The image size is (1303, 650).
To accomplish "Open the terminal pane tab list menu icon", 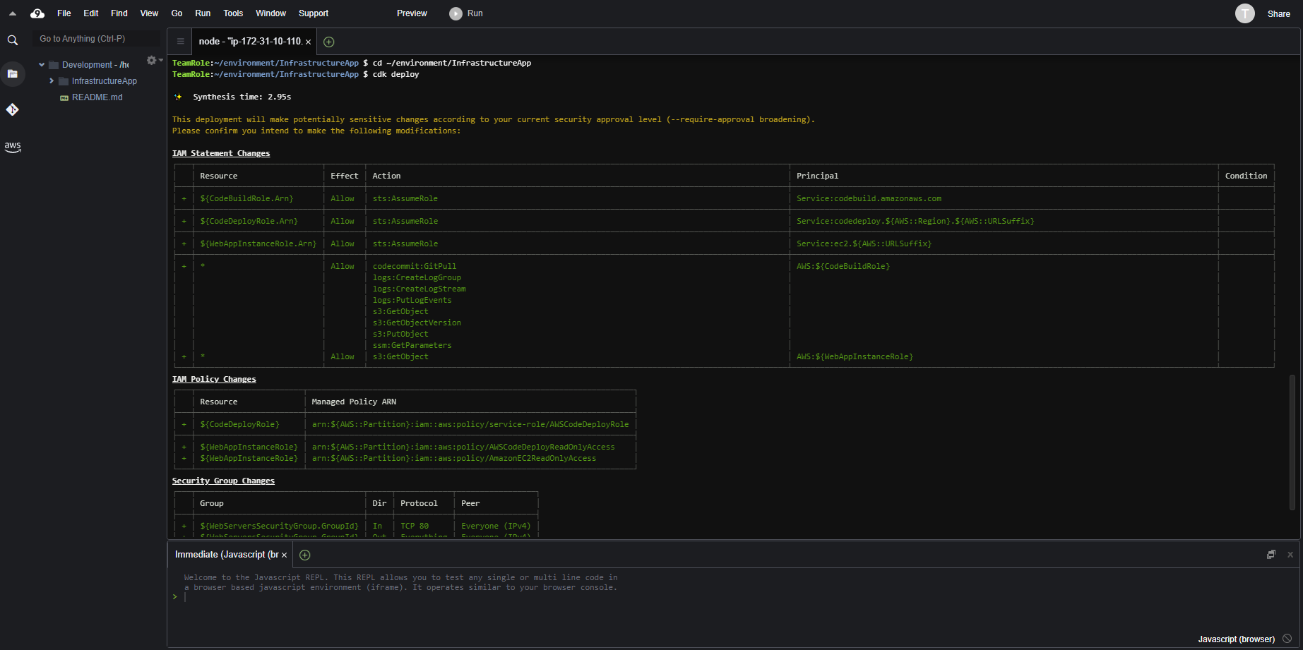I will click(x=180, y=42).
